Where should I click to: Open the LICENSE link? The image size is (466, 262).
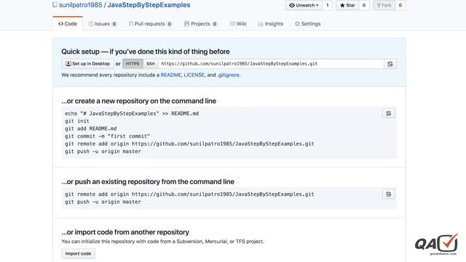[194, 75]
